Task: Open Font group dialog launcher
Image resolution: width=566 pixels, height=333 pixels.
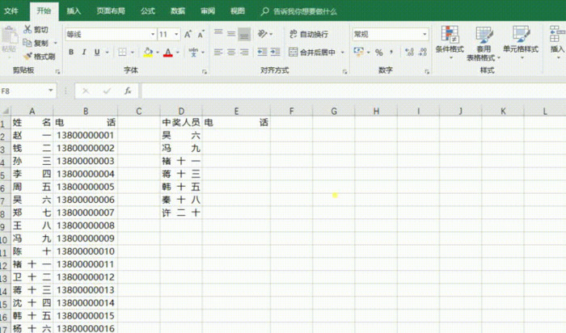Action: coord(205,72)
